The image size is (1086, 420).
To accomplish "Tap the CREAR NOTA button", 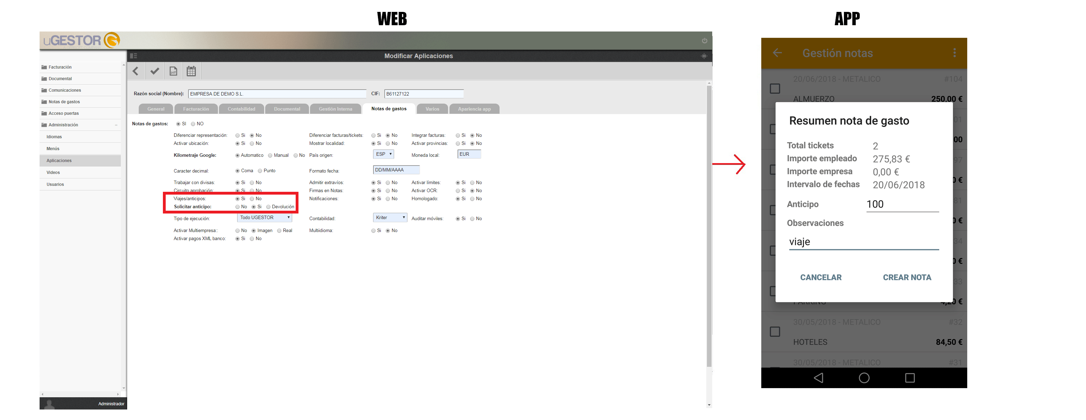I will pyautogui.click(x=907, y=278).
